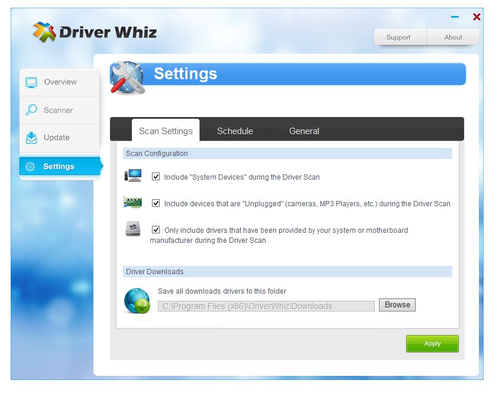Open the Update section
This screenshot has height=393, width=499.
point(60,138)
